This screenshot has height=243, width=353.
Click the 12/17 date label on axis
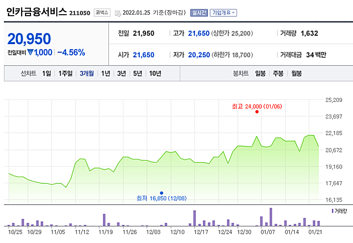(201, 232)
